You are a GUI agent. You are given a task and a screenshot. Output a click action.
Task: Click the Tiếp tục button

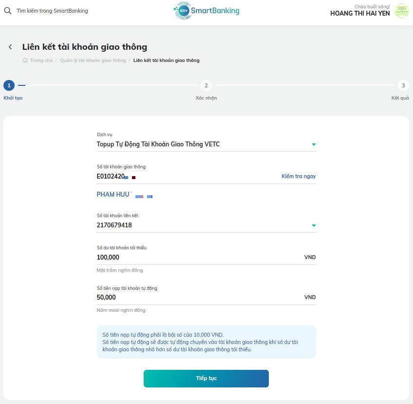coord(206,379)
